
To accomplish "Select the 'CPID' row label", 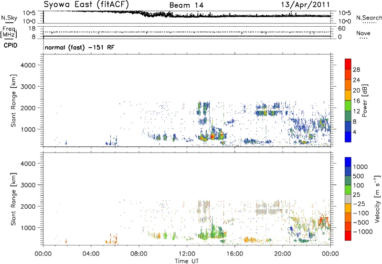I will coord(11,45).
